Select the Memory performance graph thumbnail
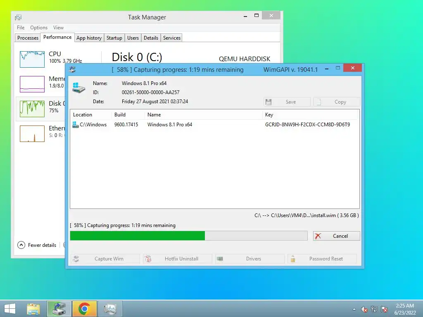The width and height of the screenshot is (423, 317). [32, 84]
